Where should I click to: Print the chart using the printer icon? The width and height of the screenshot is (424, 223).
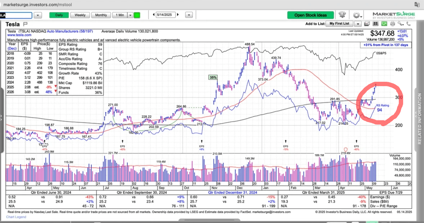[x=393, y=24]
